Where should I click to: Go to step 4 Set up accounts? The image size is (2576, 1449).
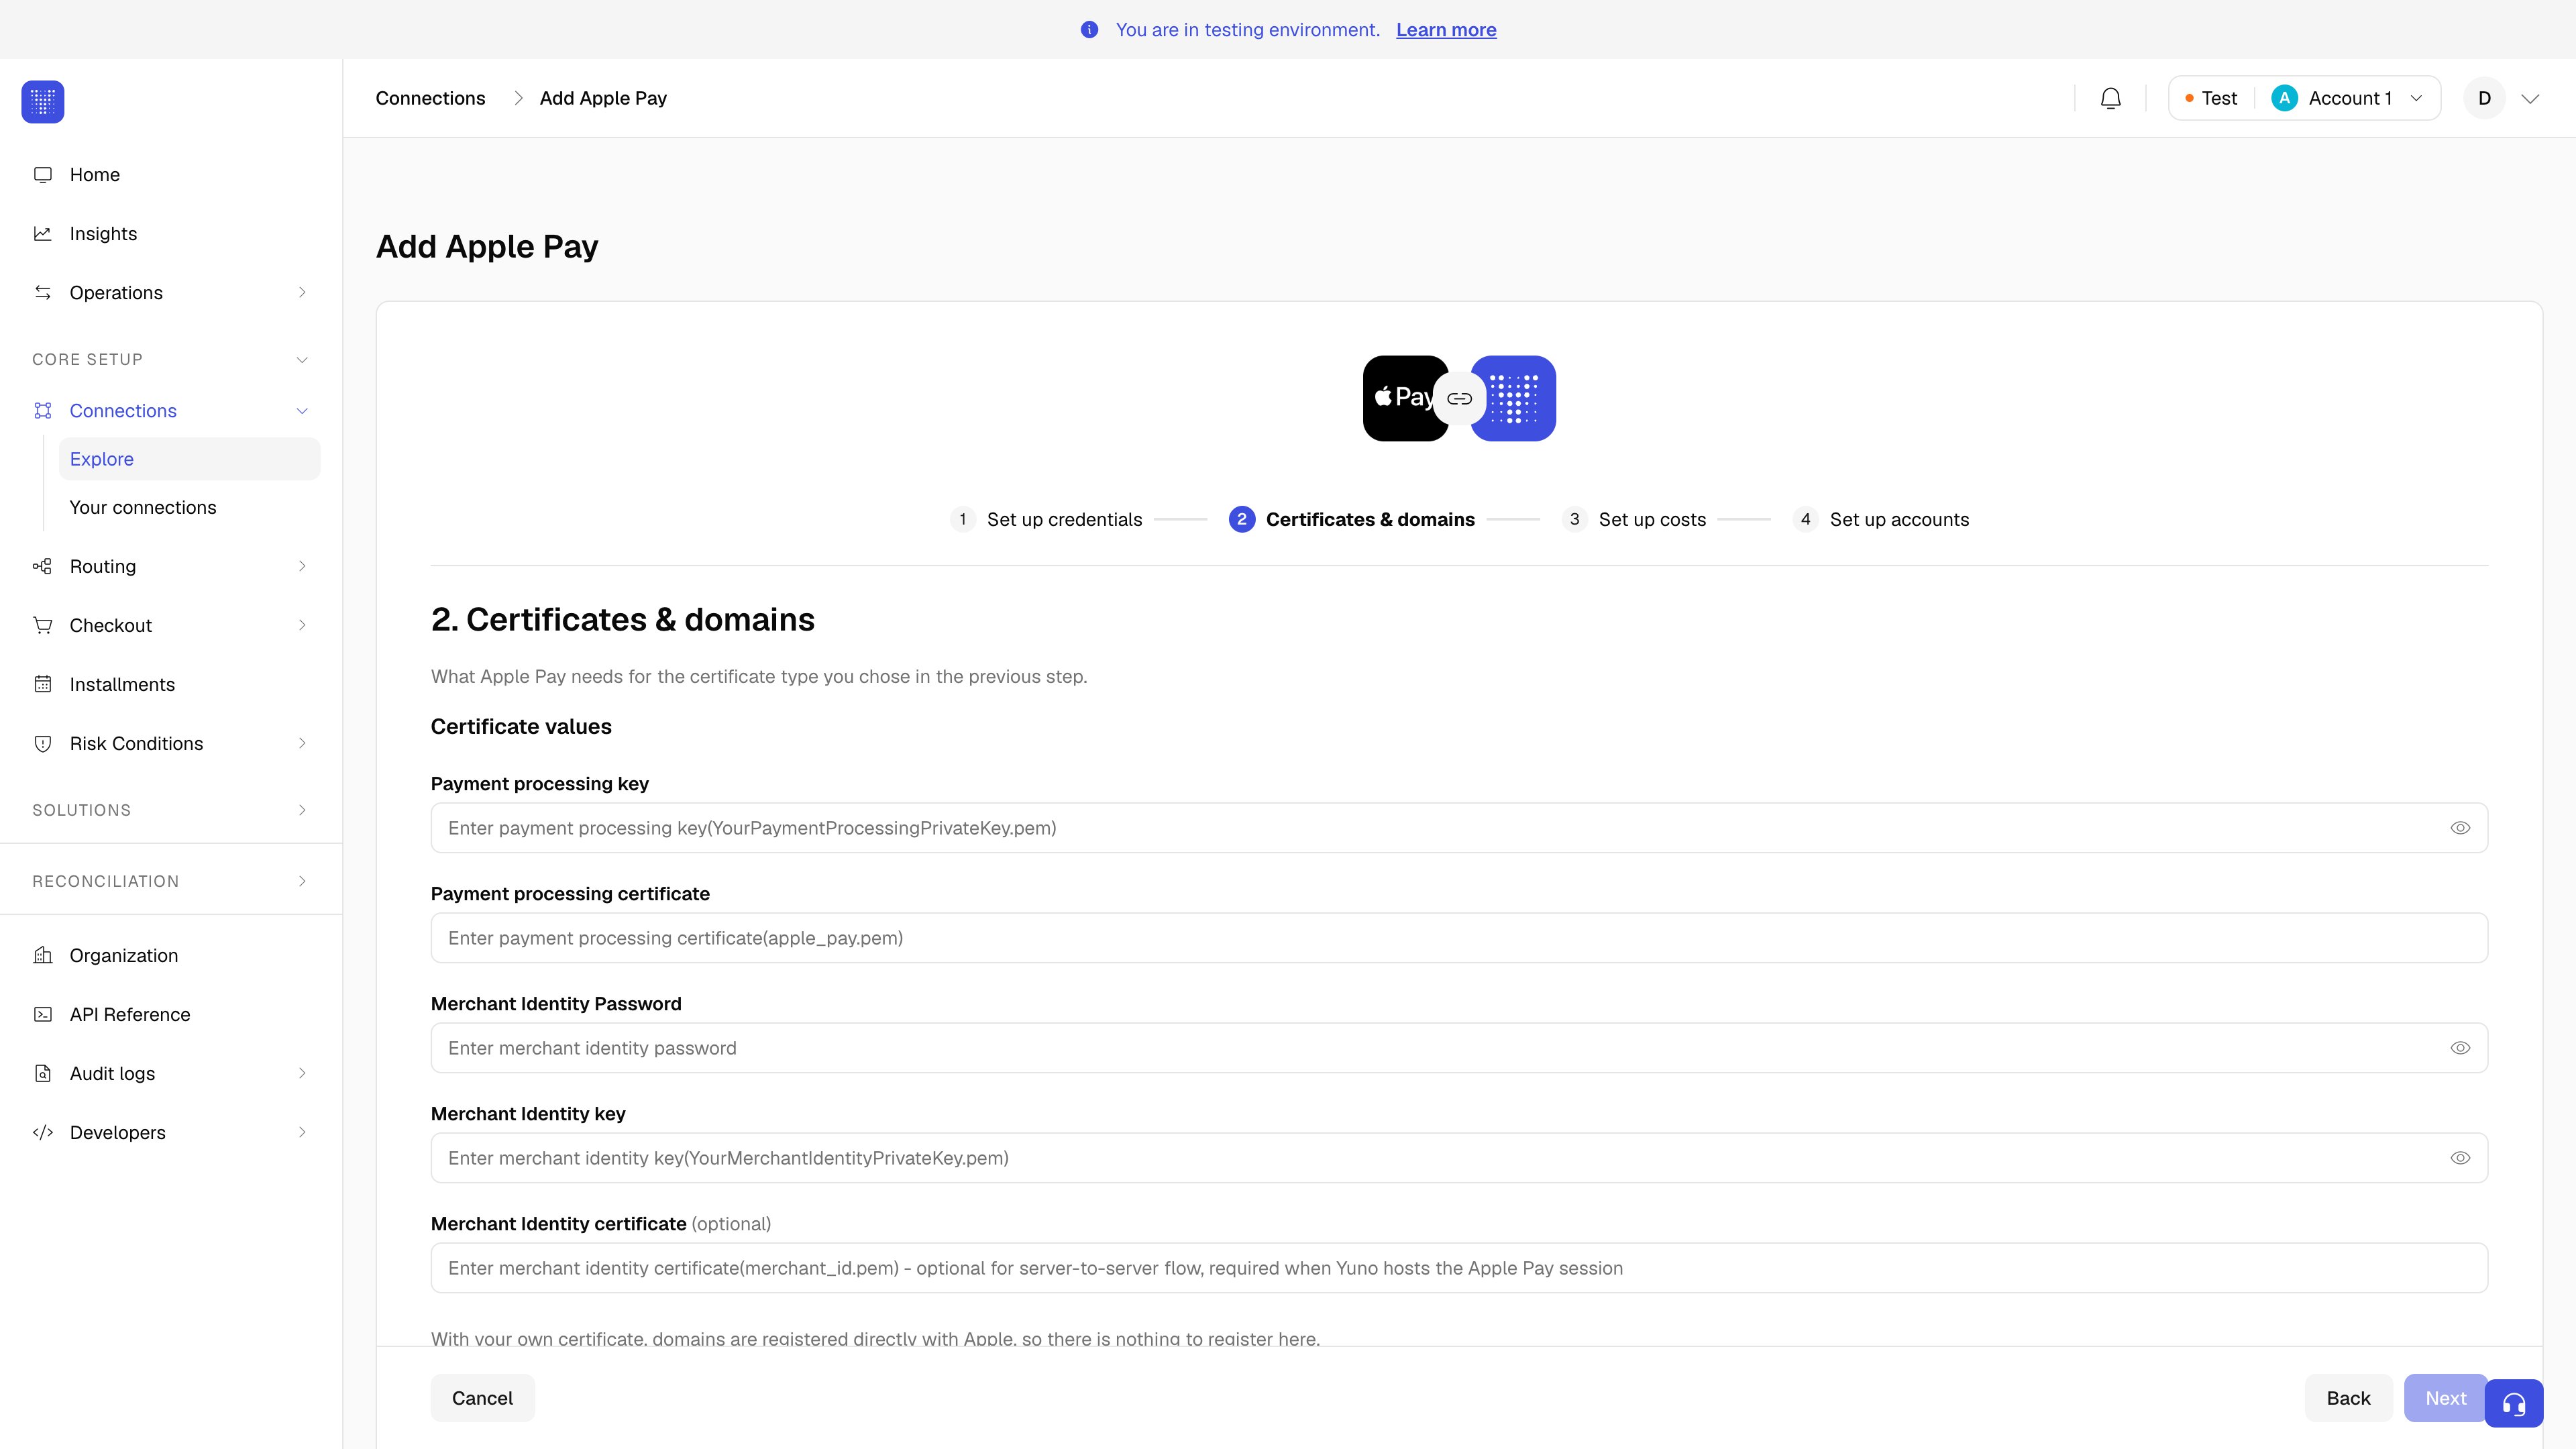click(1881, 520)
